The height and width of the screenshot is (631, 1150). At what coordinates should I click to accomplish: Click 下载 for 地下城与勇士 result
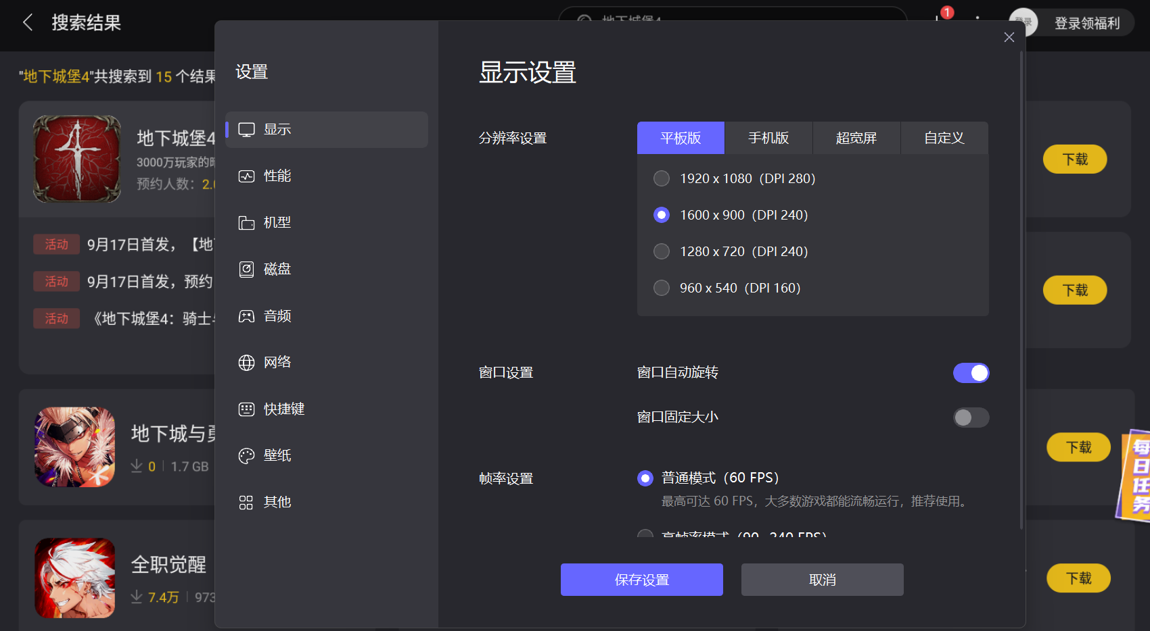click(x=1078, y=447)
